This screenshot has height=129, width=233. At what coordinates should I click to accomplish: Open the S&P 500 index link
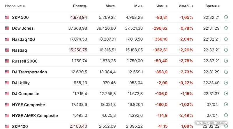[20, 17]
